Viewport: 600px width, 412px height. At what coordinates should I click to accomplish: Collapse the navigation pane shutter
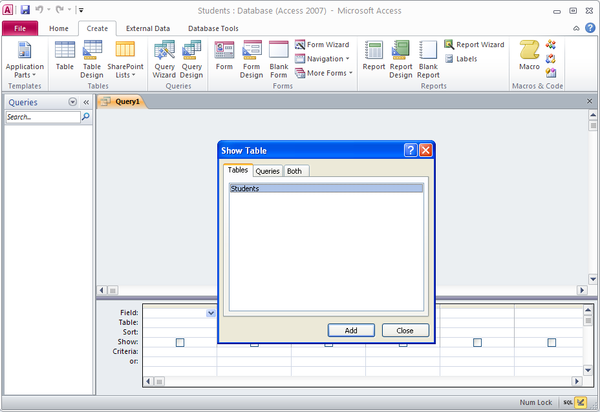(86, 102)
